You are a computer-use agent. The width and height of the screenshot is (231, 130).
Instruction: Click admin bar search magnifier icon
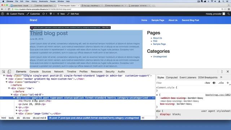[228, 14]
